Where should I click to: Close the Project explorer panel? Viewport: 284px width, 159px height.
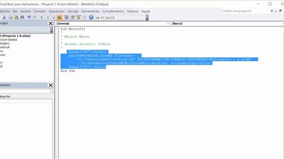[51, 23]
